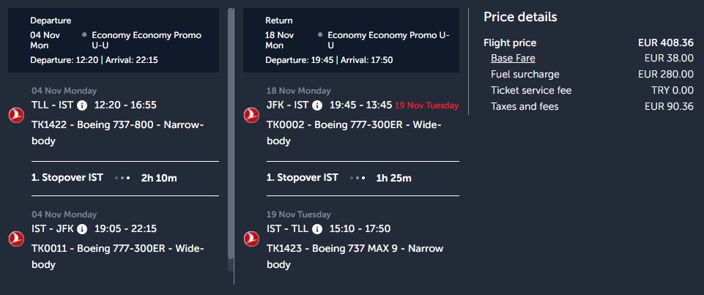The height and width of the screenshot is (295, 704).
Task: Click the Turkish Airlines logo beside TK1423
Action: (251, 238)
